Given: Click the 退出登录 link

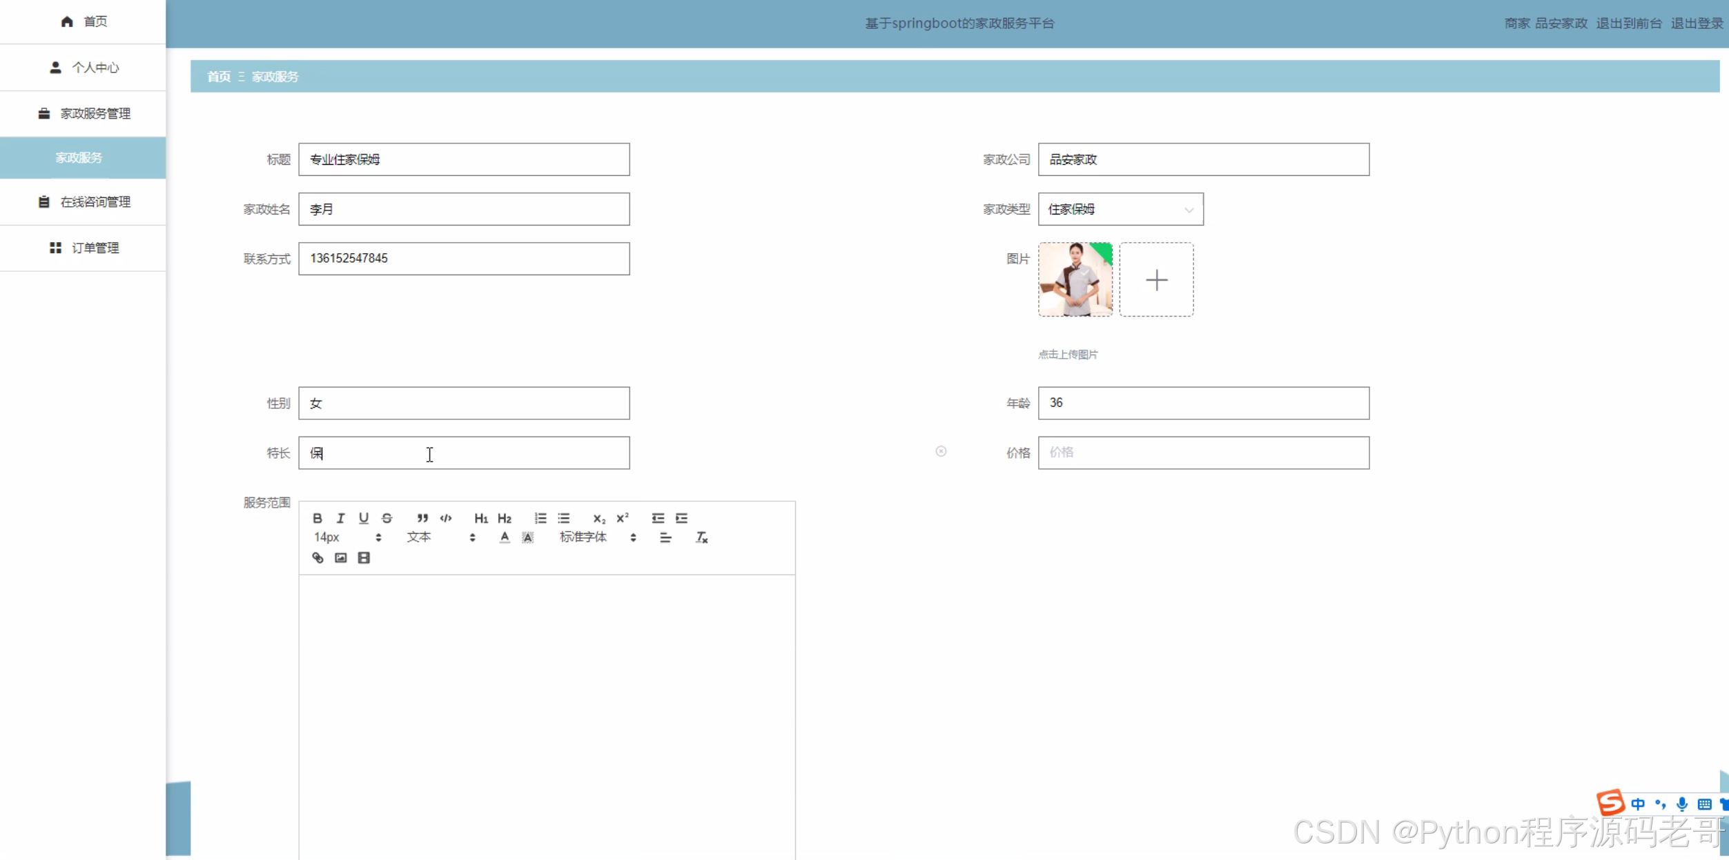Looking at the screenshot, I should tap(1697, 23).
